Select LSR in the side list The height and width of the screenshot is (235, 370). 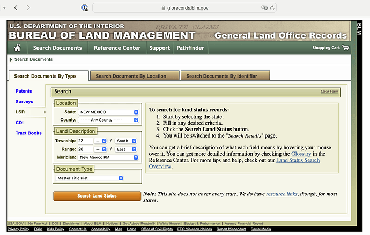coord(20,112)
